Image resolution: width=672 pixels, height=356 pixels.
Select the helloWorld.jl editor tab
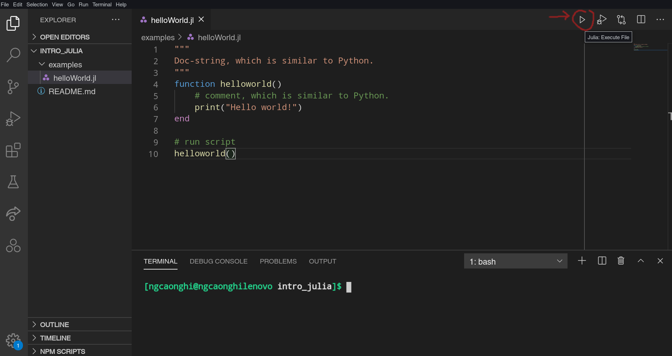tap(172, 20)
